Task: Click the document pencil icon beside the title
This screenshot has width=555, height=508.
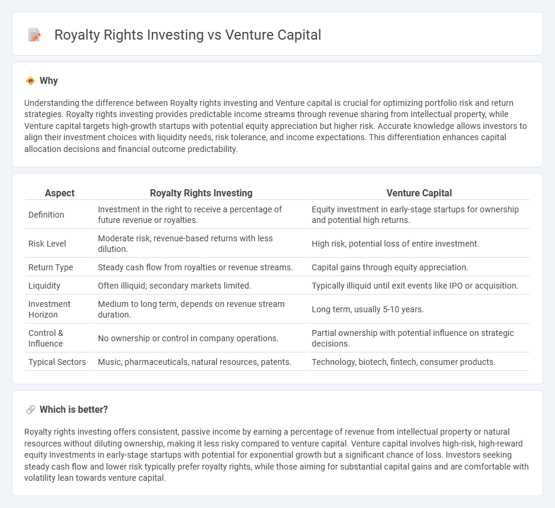Action: click(35, 35)
